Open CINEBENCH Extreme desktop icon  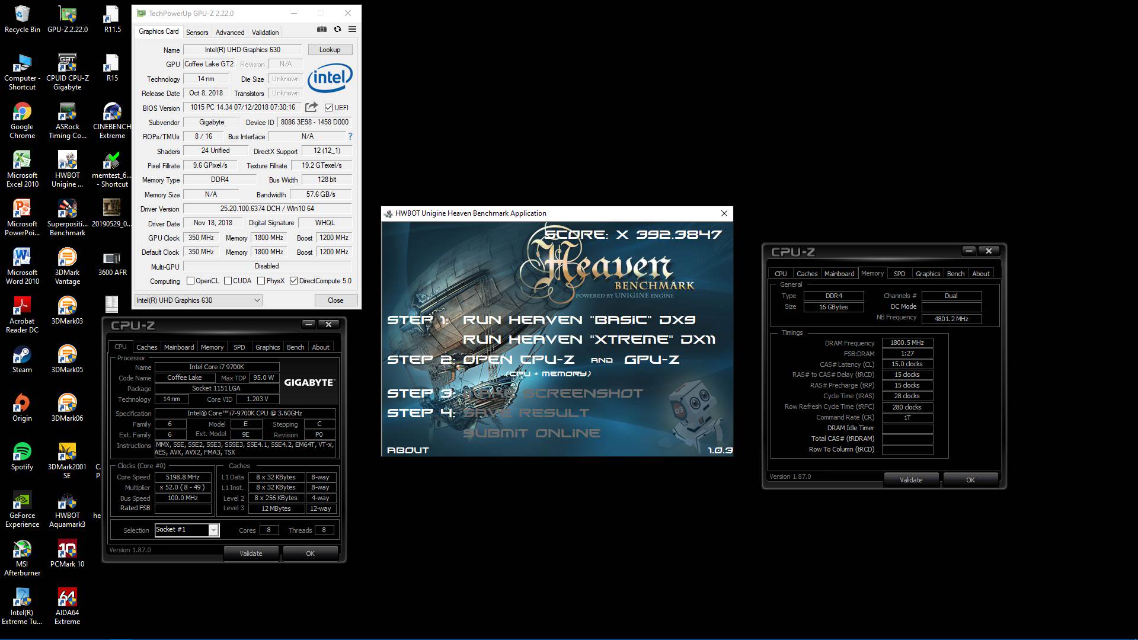pos(112,120)
